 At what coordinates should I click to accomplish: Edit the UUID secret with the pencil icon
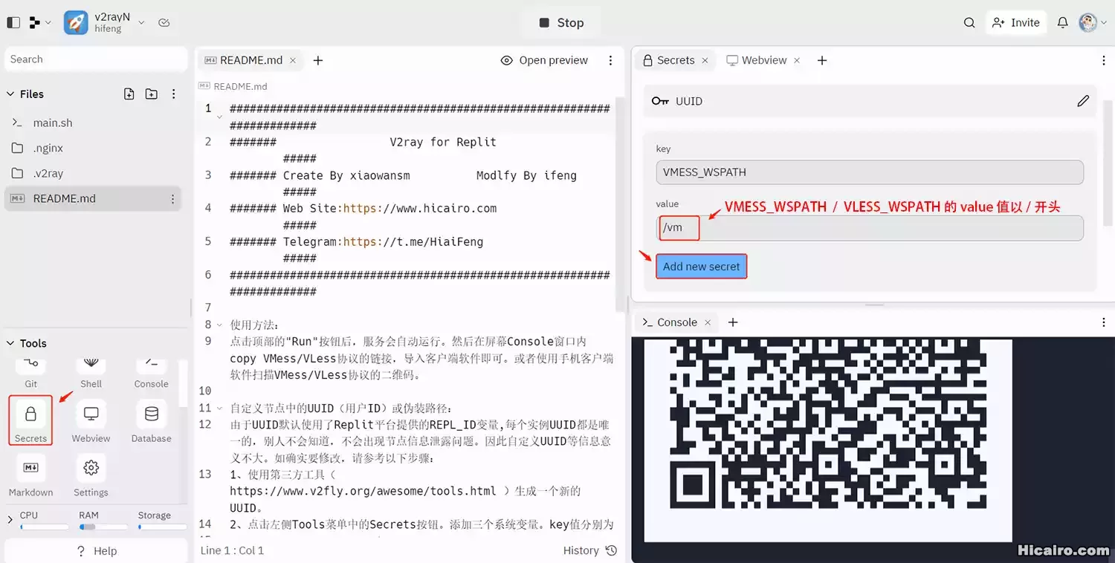point(1083,101)
